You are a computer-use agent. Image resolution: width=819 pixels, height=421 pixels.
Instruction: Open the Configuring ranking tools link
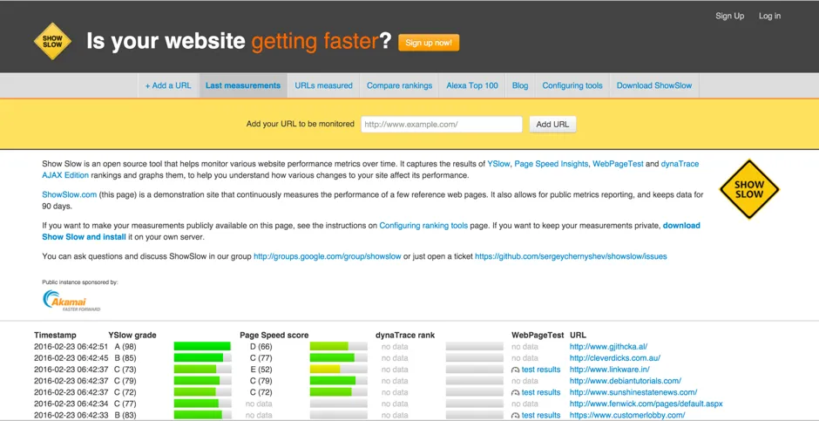(423, 226)
